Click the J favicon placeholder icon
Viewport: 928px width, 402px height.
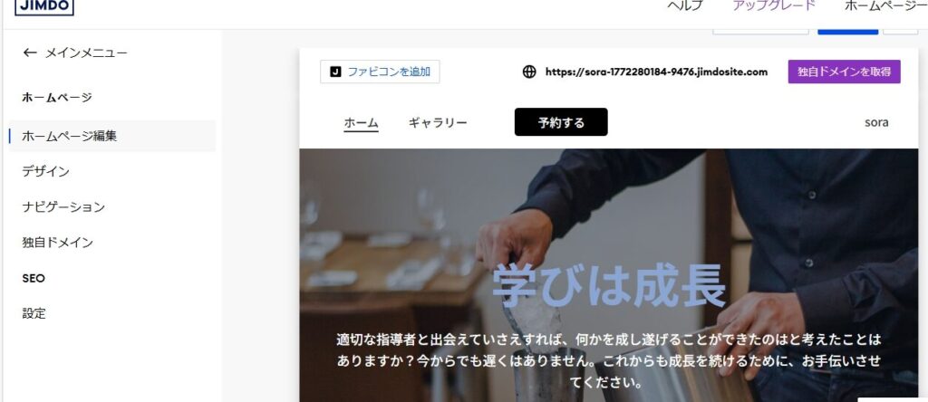pos(335,72)
